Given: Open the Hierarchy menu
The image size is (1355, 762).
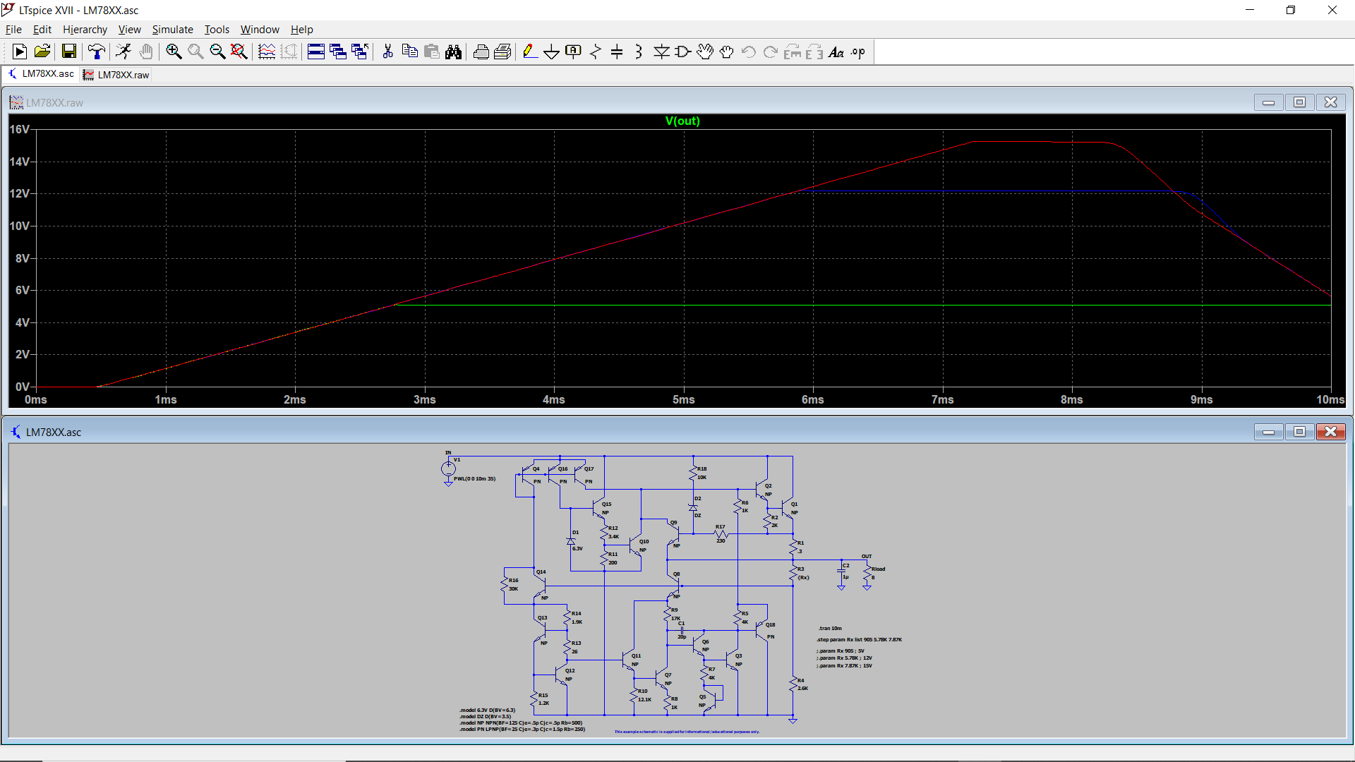Looking at the screenshot, I should click(85, 30).
